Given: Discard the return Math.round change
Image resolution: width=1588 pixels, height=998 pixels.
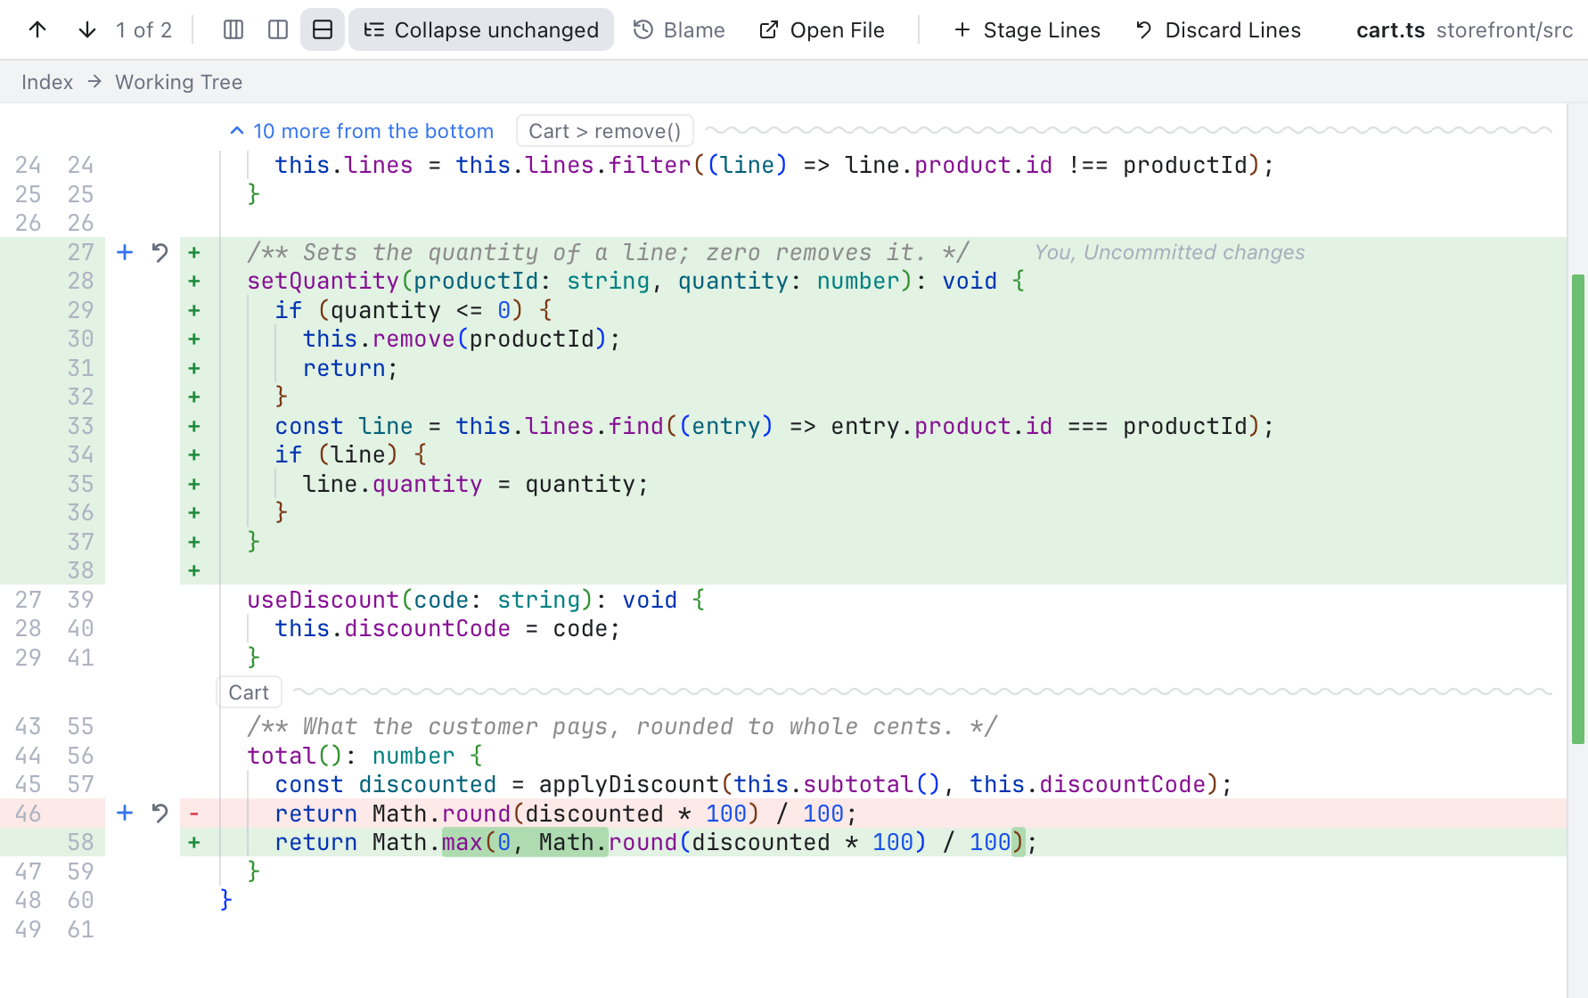Looking at the screenshot, I should pos(160,813).
